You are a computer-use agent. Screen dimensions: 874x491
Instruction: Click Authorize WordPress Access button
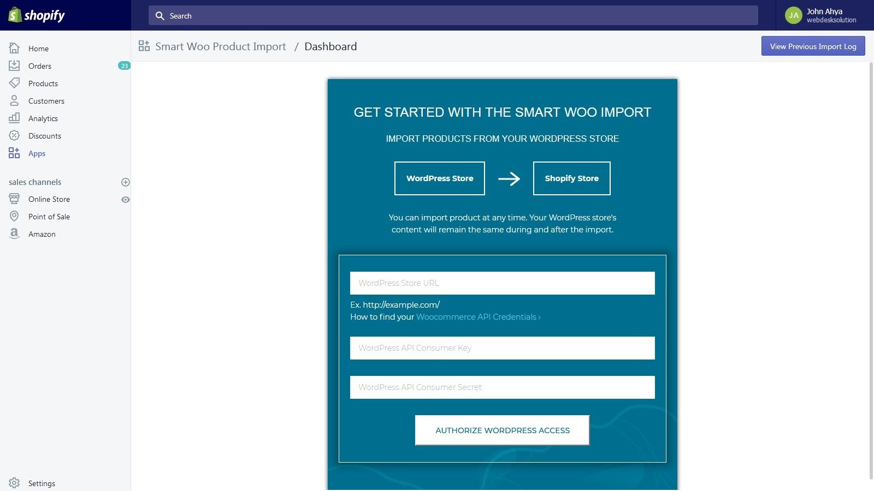coord(502,430)
